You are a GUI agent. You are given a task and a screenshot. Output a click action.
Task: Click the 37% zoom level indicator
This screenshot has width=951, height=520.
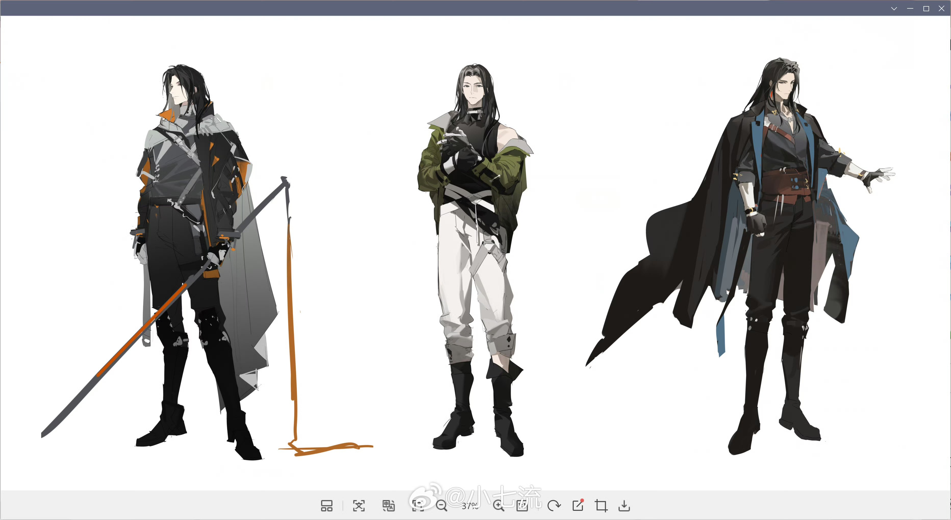click(470, 506)
